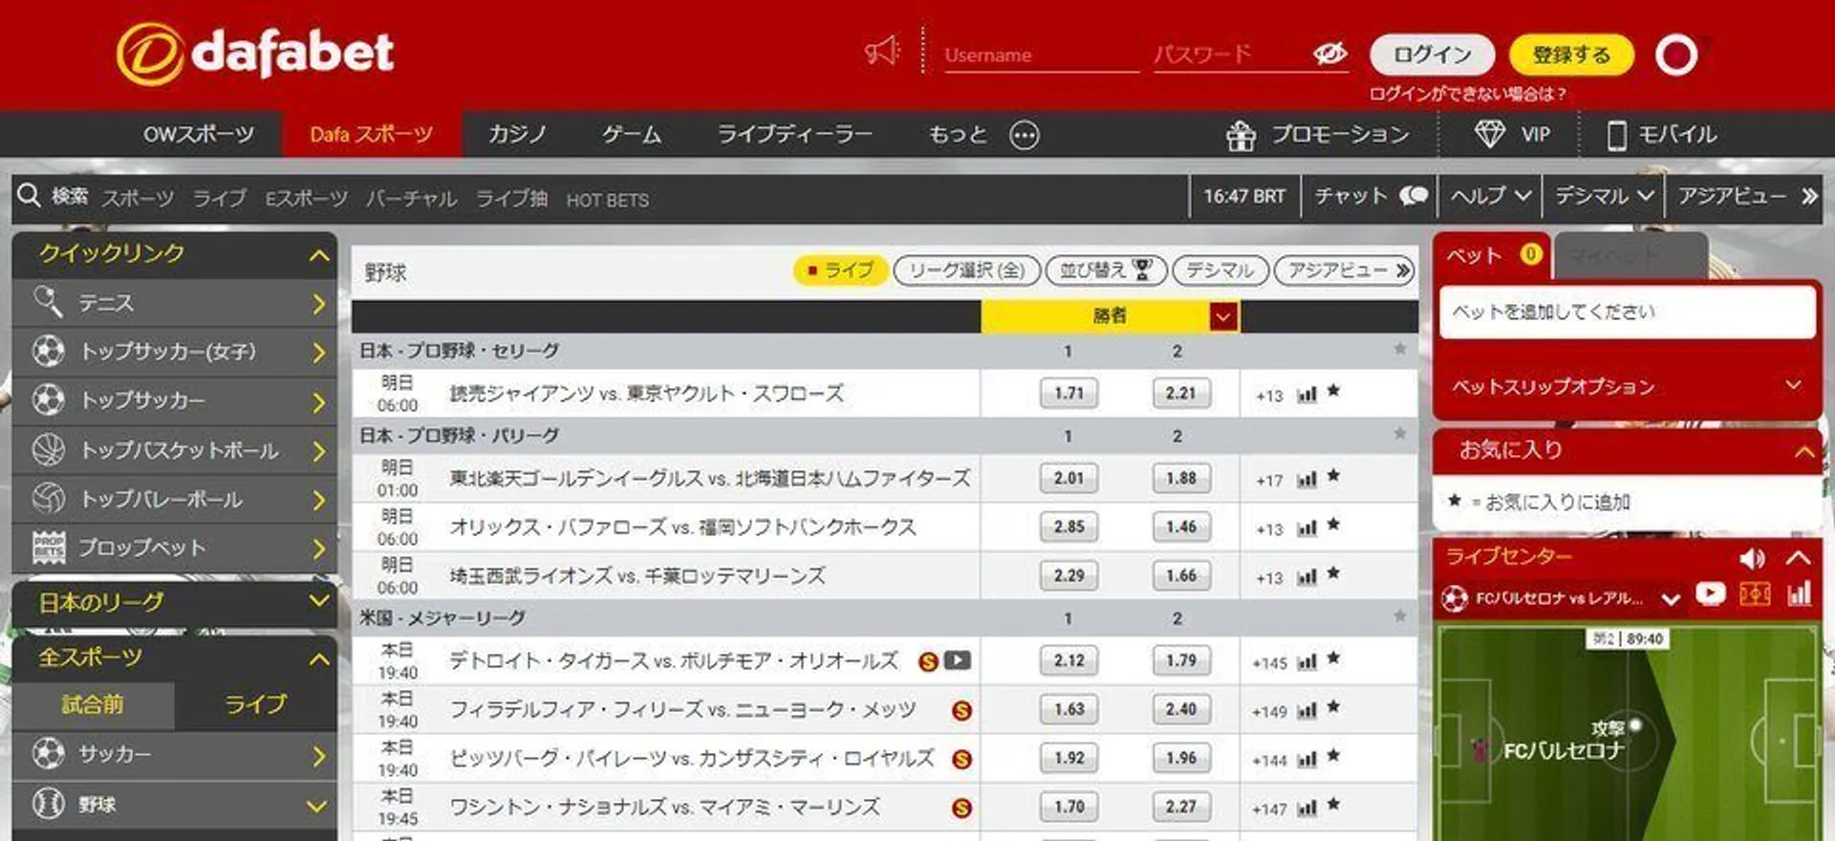Open the Live Center match selector dropdown
Screen dimensions: 1835x841
click(1671, 599)
